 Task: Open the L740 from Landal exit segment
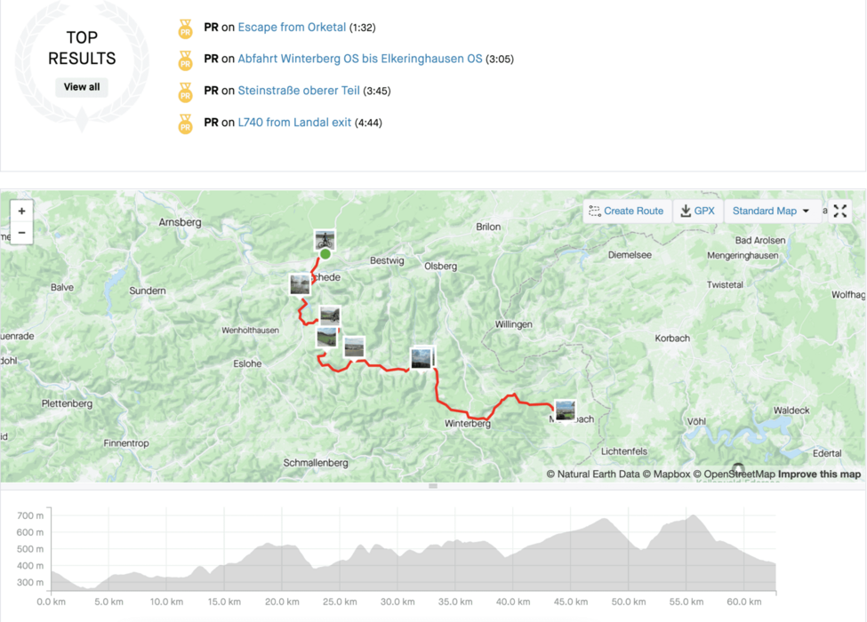click(294, 123)
